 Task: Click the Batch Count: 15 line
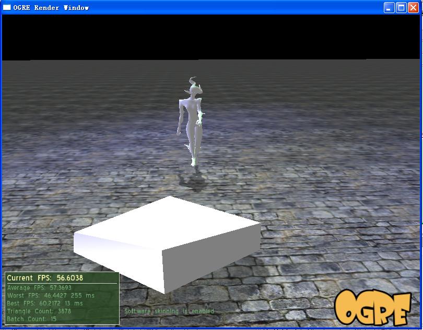click(31, 319)
